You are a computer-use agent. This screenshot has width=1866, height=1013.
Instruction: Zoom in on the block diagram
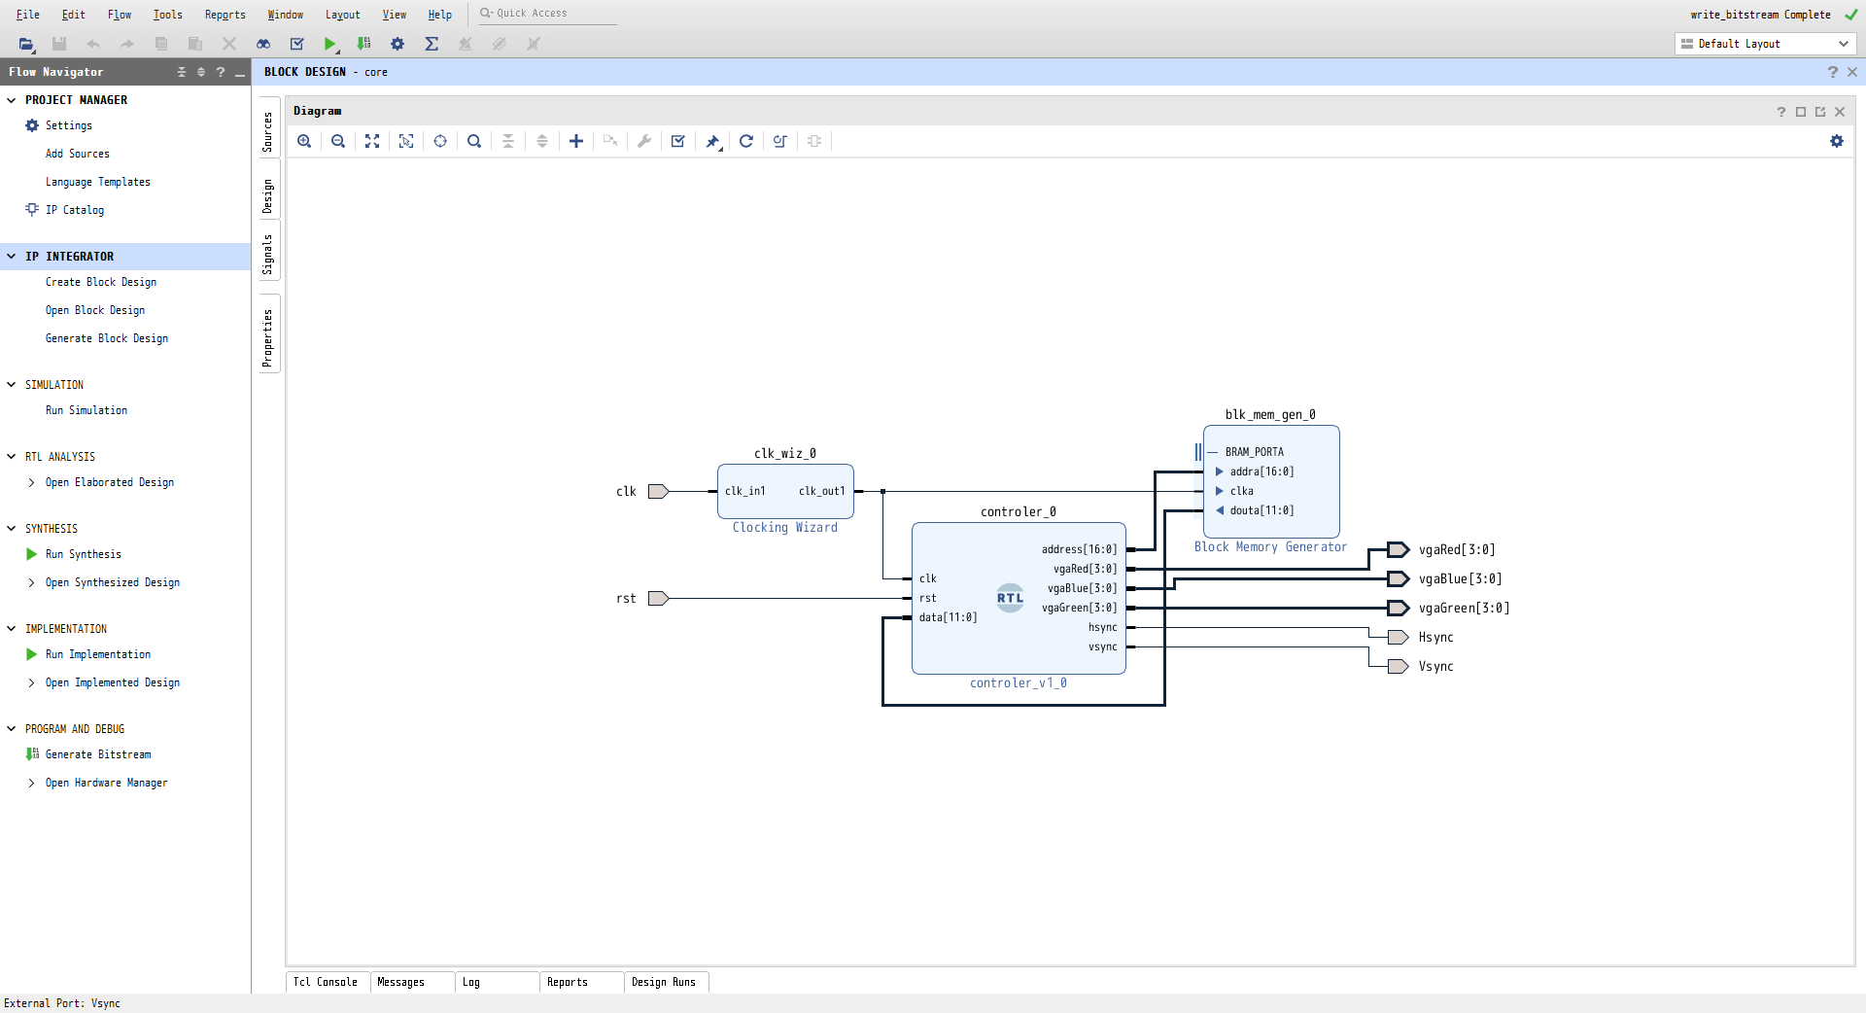coord(304,141)
